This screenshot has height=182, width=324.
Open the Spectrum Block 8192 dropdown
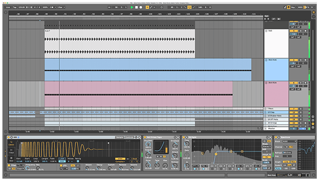tap(289, 142)
